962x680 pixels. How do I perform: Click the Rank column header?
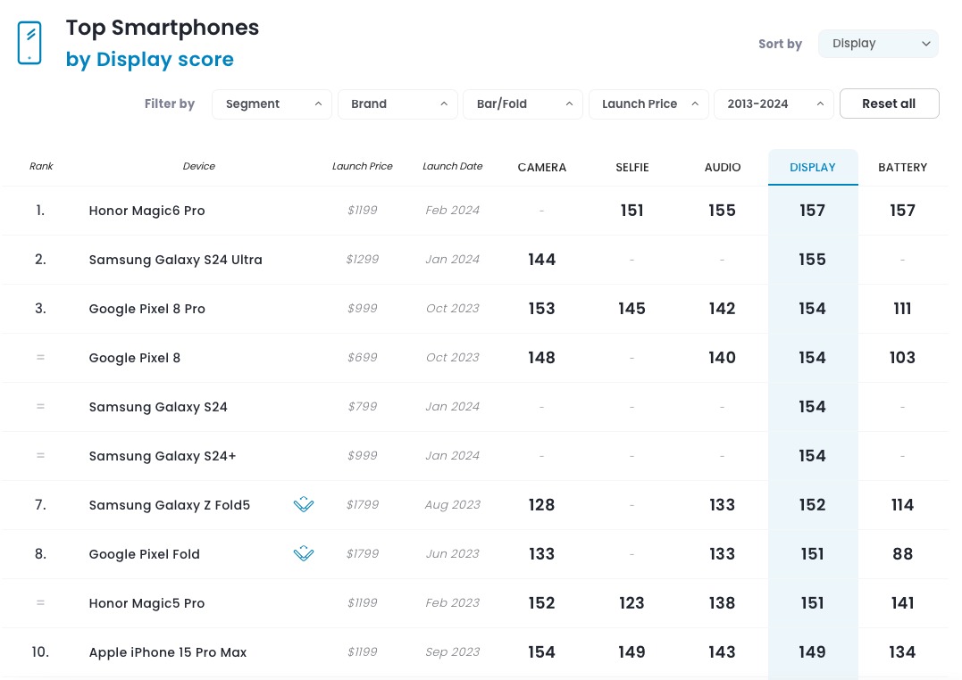point(41,166)
